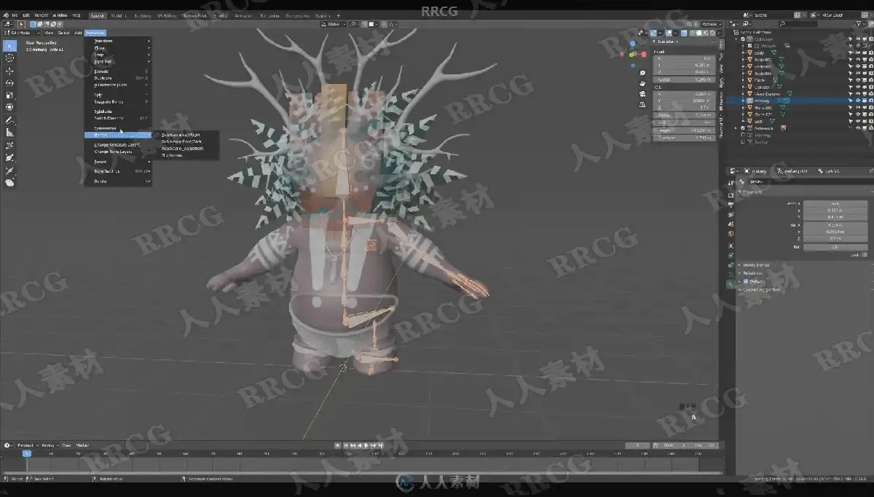Select the Transform tool

click(x=9, y=107)
